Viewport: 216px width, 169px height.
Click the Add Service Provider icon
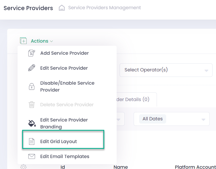coord(31,53)
